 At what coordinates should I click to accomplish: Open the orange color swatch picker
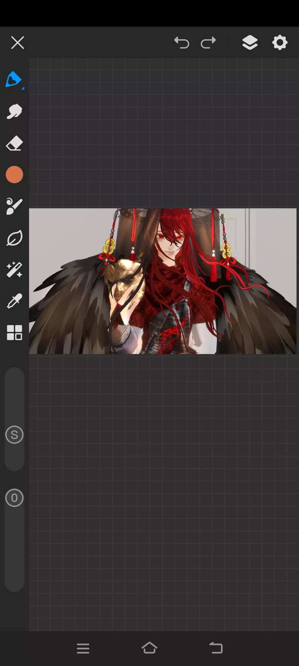point(14,175)
